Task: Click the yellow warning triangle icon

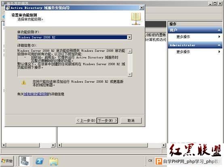Action: point(24,82)
